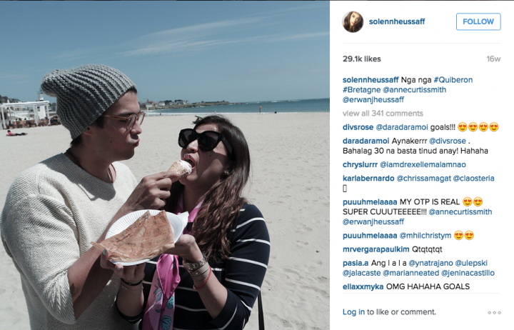Click the beach photo of the post
514x330 pixels.
coord(165,165)
